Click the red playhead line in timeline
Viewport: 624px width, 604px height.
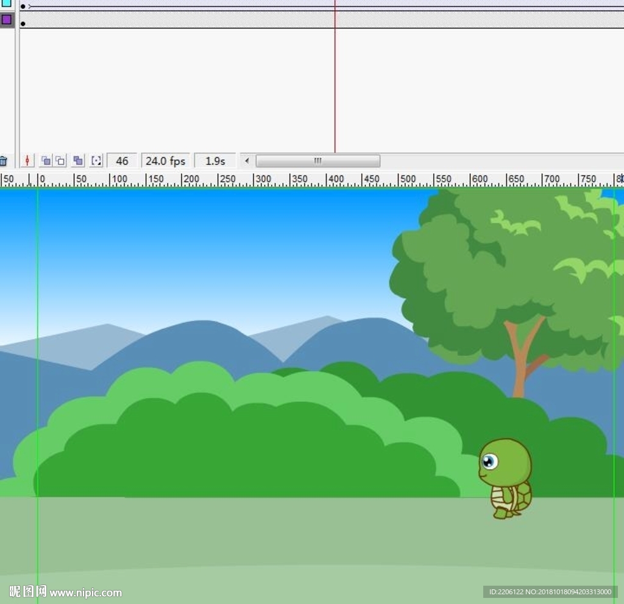[335, 92]
